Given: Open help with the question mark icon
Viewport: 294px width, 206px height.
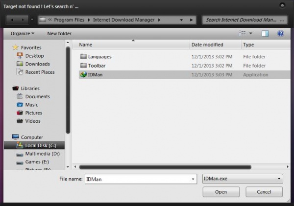Looking at the screenshot, I should click(280, 34).
